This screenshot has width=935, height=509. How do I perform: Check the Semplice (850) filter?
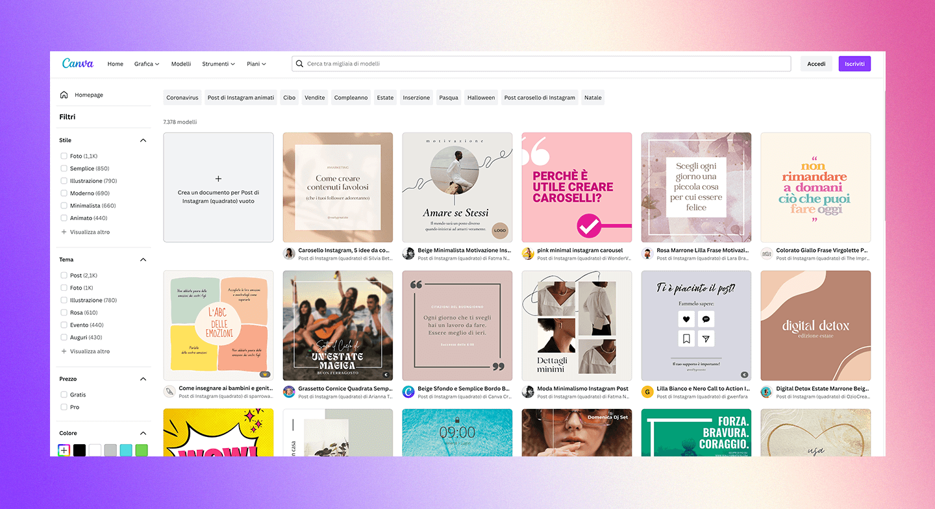coord(64,168)
